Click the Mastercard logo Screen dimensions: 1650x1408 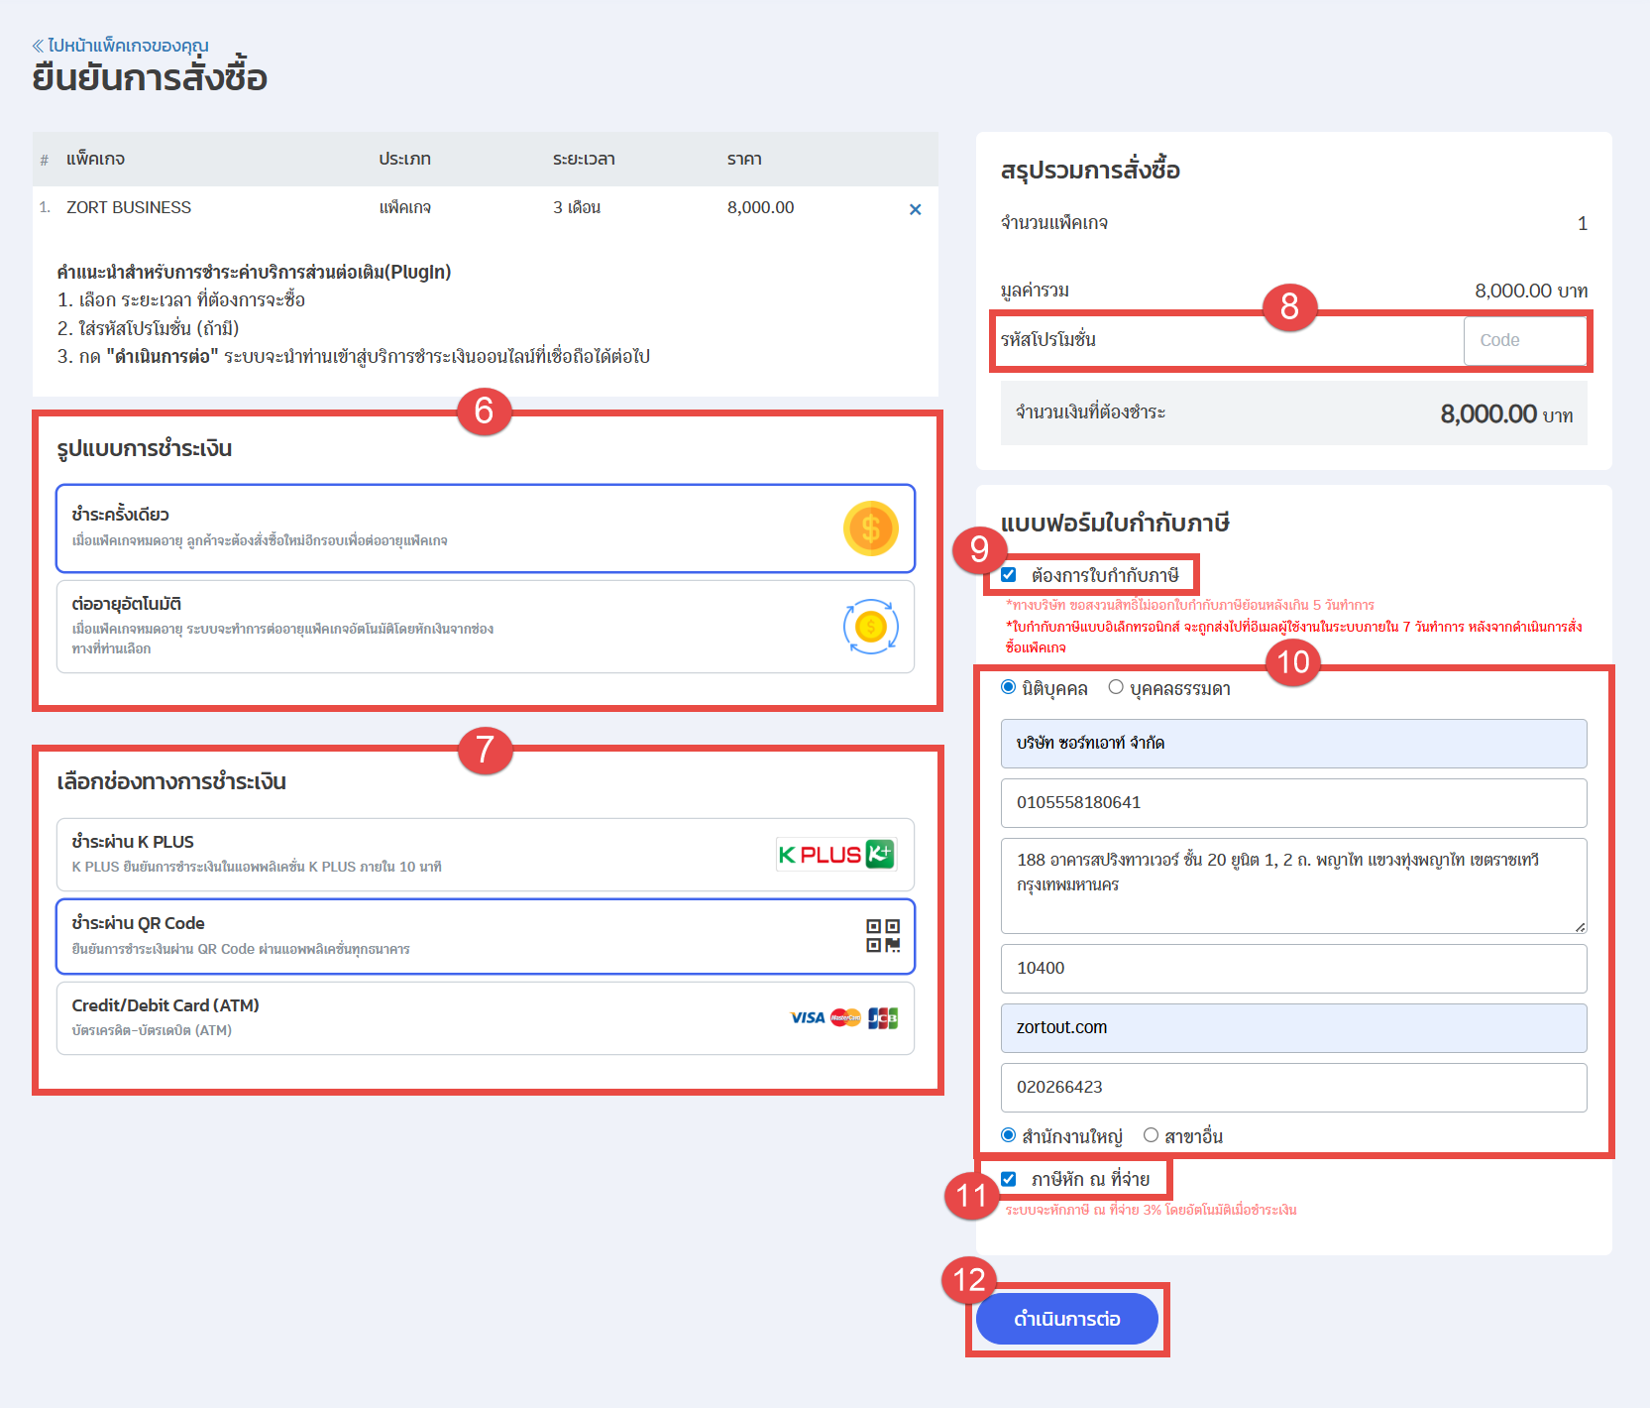pos(845,1017)
